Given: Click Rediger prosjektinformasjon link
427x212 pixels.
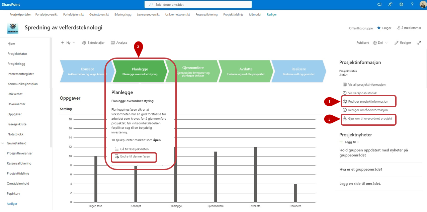Looking at the screenshot, I should pos(367,101).
